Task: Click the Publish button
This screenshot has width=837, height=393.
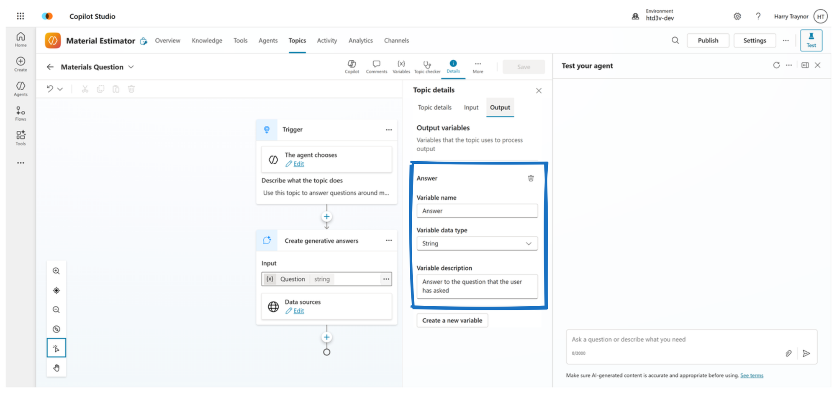Action: pyautogui.click(x=708, y=41)
